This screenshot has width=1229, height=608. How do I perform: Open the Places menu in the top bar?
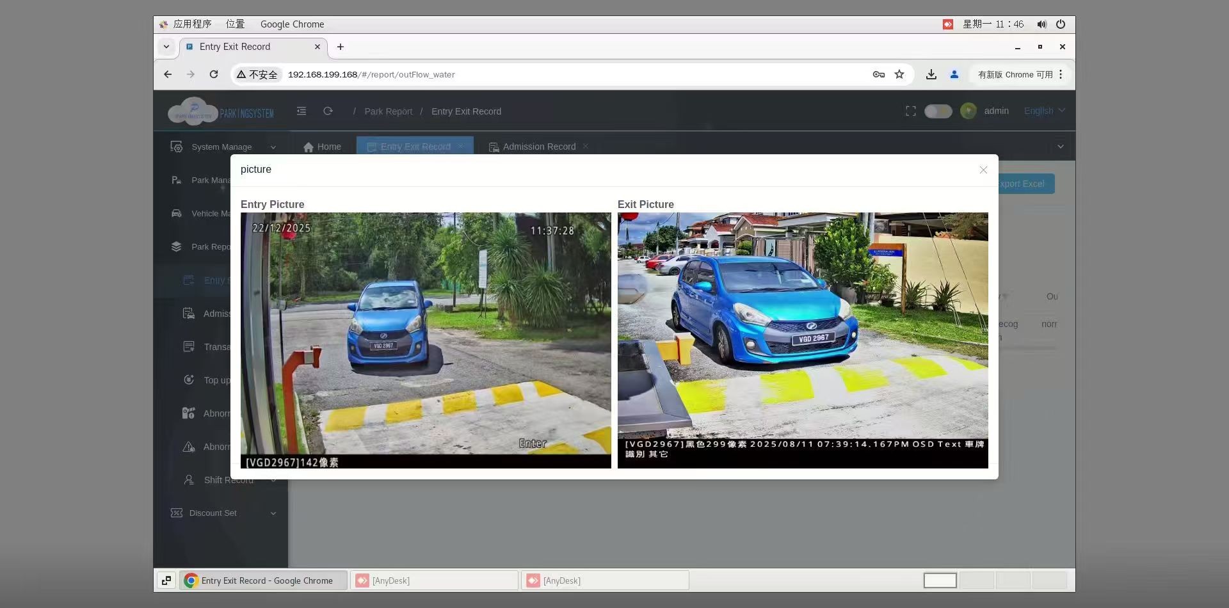[x=236, y=24]
